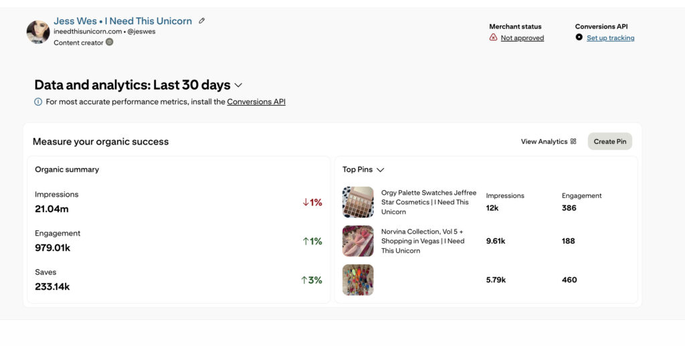Click the grid icon beside View Analytics

pyautogui.click(x=573, y=141)
